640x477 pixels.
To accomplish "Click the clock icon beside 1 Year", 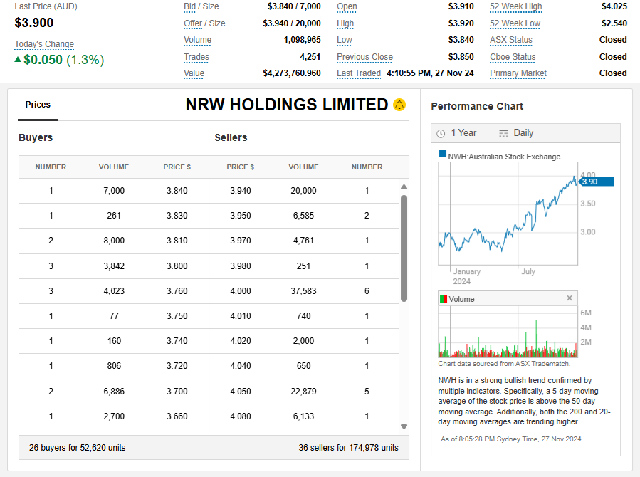I will [x=441, y=133].
